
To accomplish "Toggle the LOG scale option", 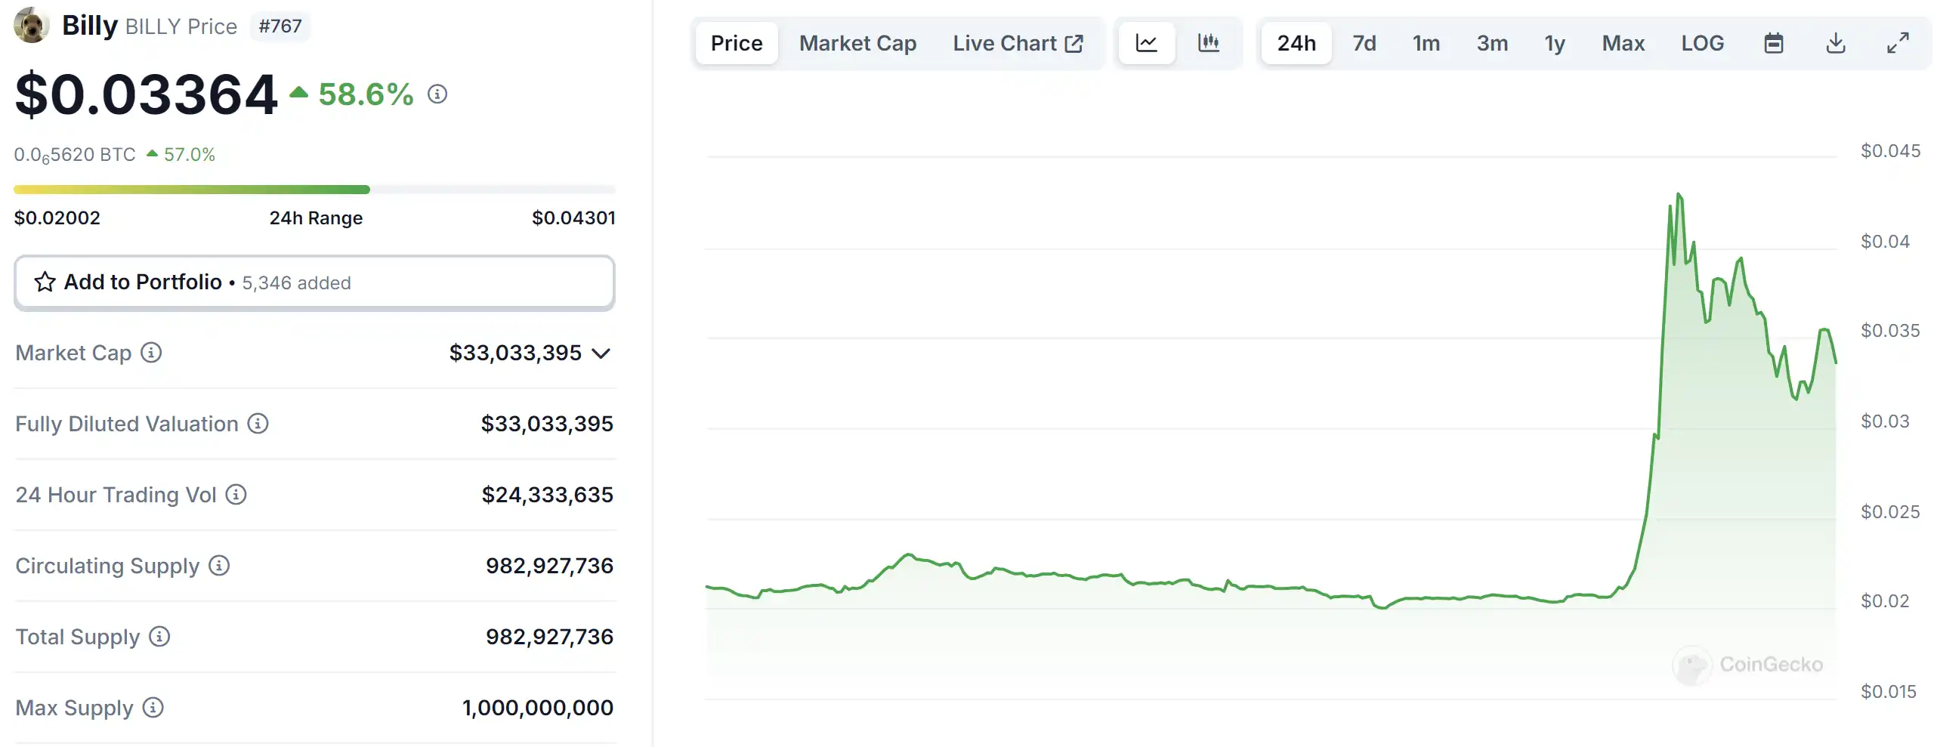I will click(x=1702, y=43).
